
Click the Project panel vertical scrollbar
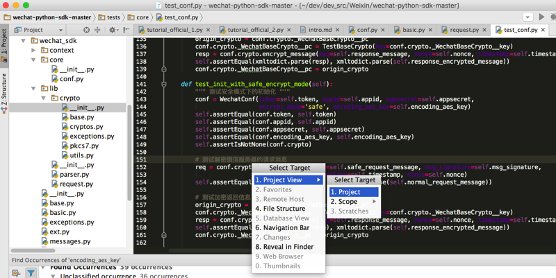[129, 152]
